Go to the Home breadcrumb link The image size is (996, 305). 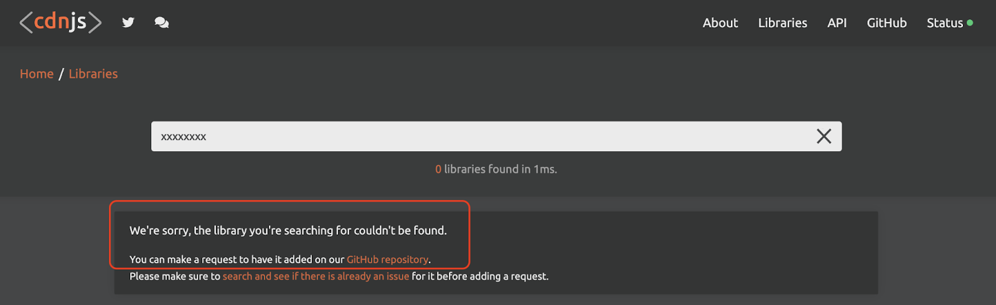pos(37,74)
